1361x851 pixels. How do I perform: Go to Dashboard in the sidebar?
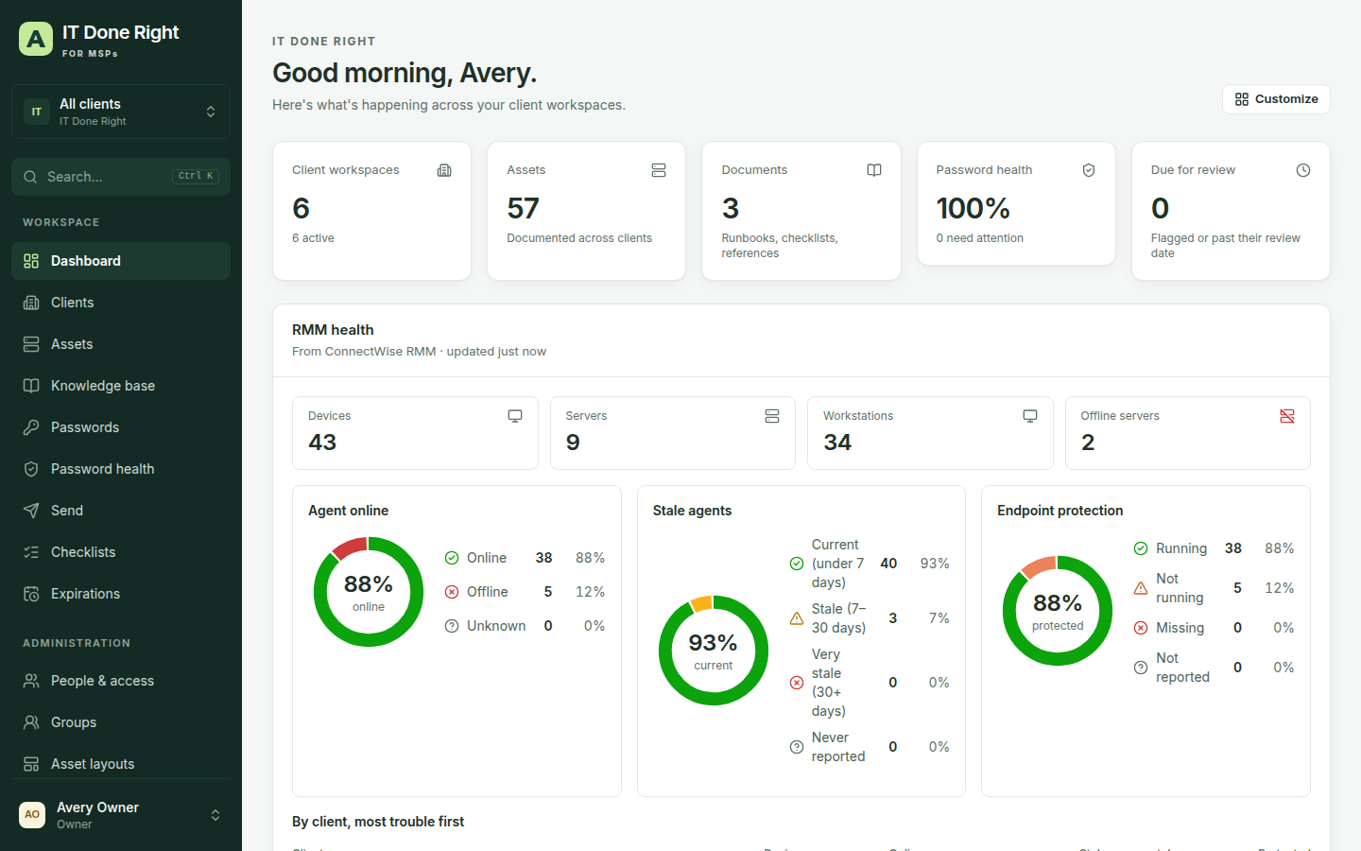pos(121,261)
